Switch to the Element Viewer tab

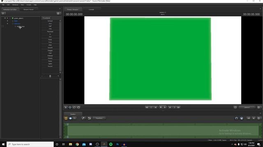[x=28, y=9]
